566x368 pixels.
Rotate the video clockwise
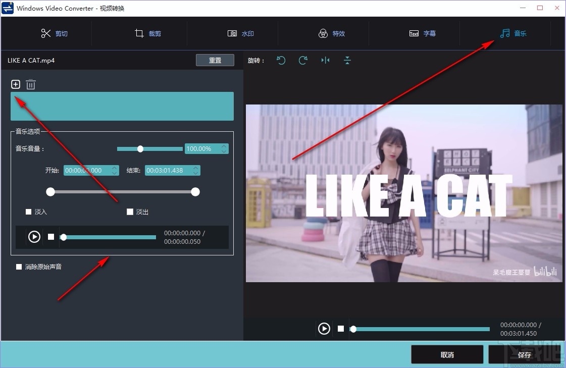(303, 60)
